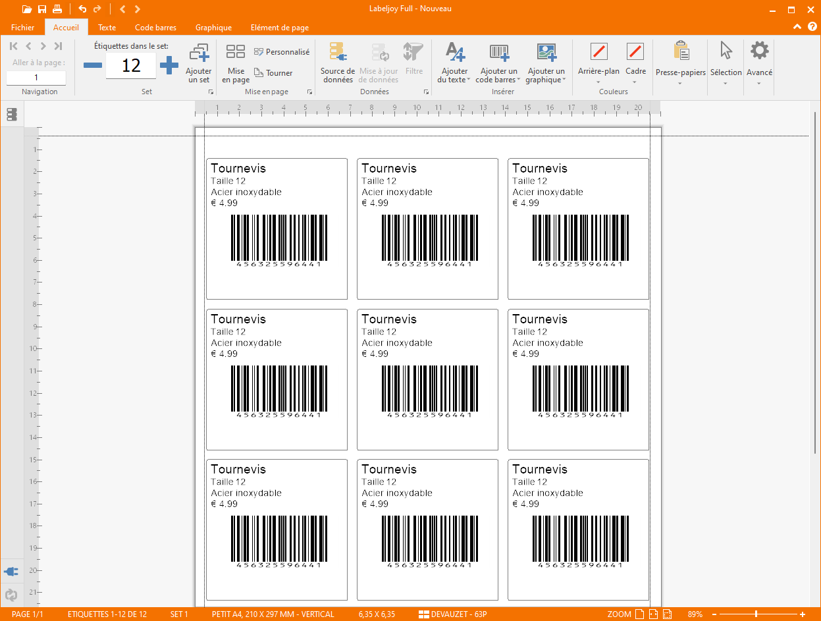821x621 pixels.
Task: Select Personnalisé layout option
Action: point(281,51)
